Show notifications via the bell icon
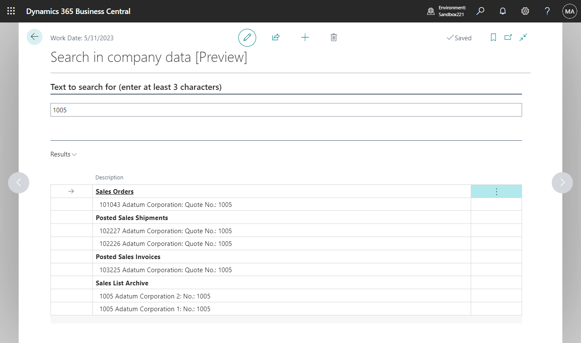The width and height of the screenshot is (581, 343). pos(503,11)
